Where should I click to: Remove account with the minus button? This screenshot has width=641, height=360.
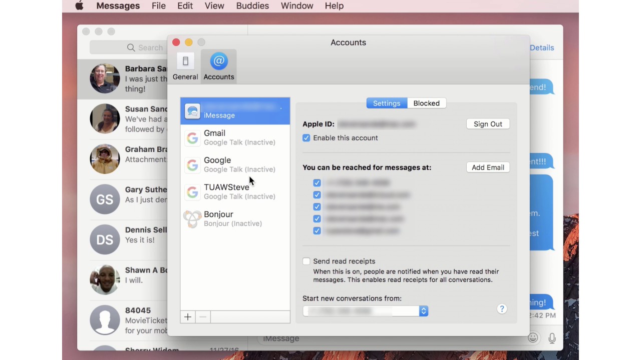[x=203, y=317]
